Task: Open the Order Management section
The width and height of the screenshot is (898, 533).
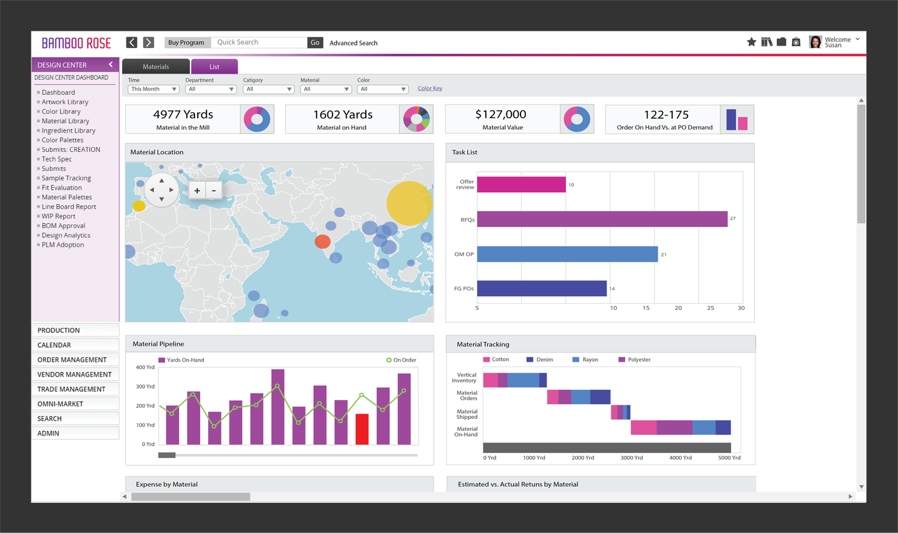Action: click(x=72, y=360)
